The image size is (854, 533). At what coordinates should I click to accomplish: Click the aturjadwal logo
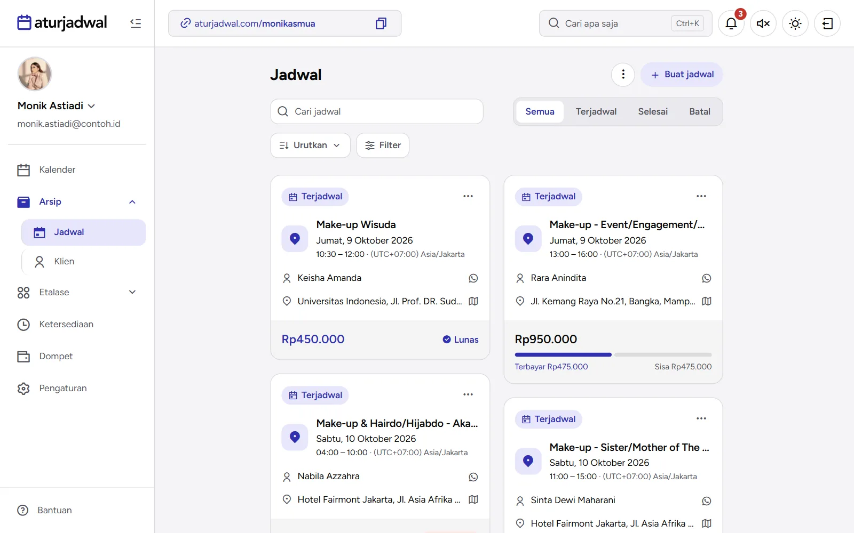62,22
